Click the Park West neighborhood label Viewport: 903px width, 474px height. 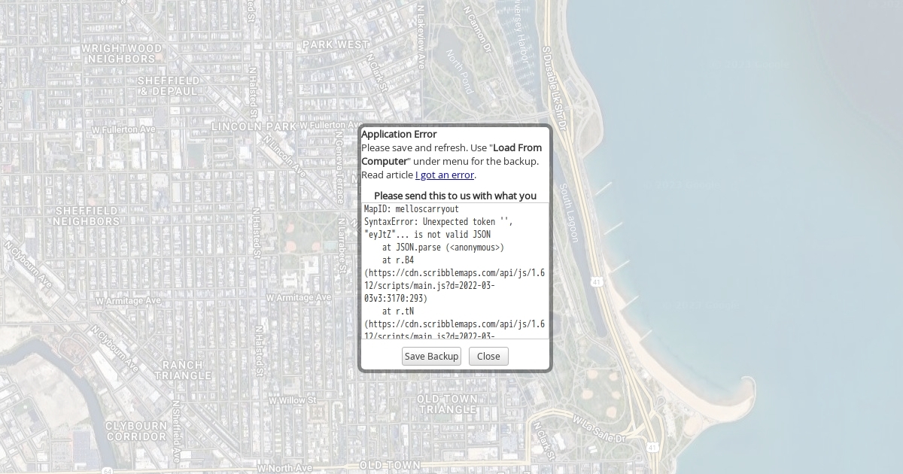point(336,45)
